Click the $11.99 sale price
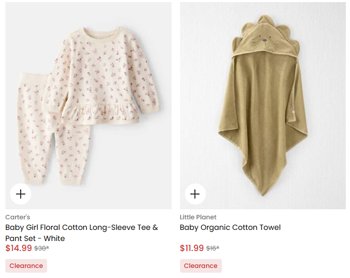 click(x=192, y=248)
